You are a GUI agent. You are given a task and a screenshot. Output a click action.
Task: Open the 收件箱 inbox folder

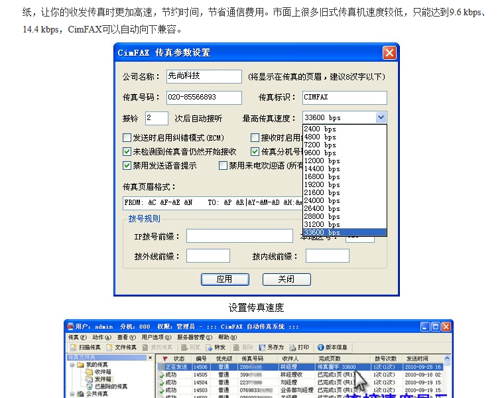point(90,372)
